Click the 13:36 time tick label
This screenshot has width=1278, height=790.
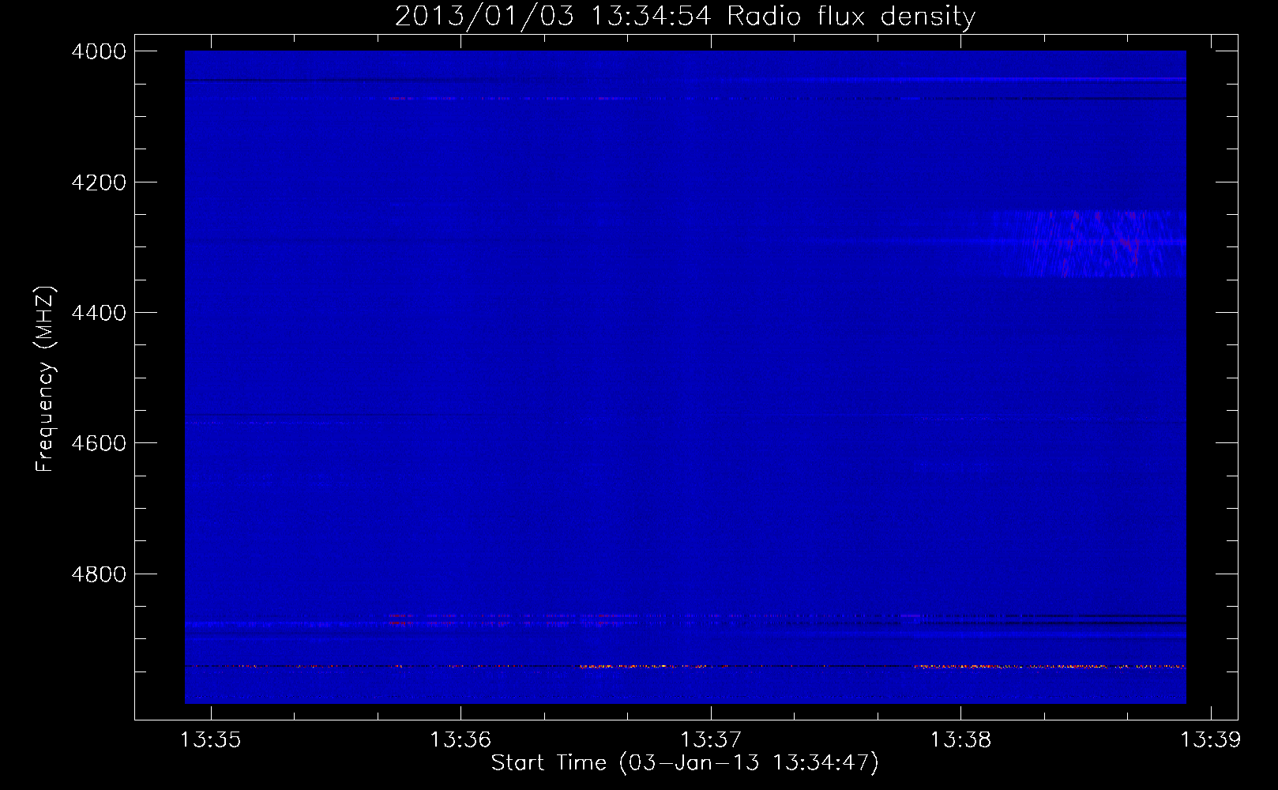tap(460, 739)
